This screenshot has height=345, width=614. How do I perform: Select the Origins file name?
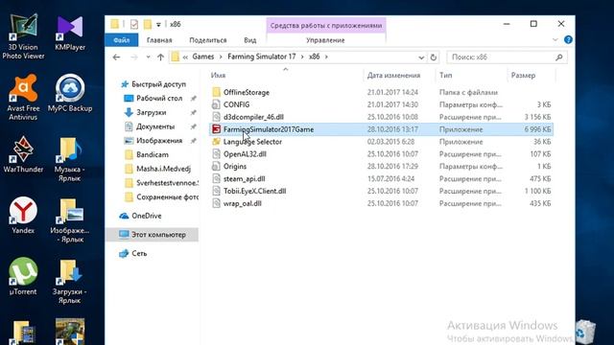coord(235,166)
